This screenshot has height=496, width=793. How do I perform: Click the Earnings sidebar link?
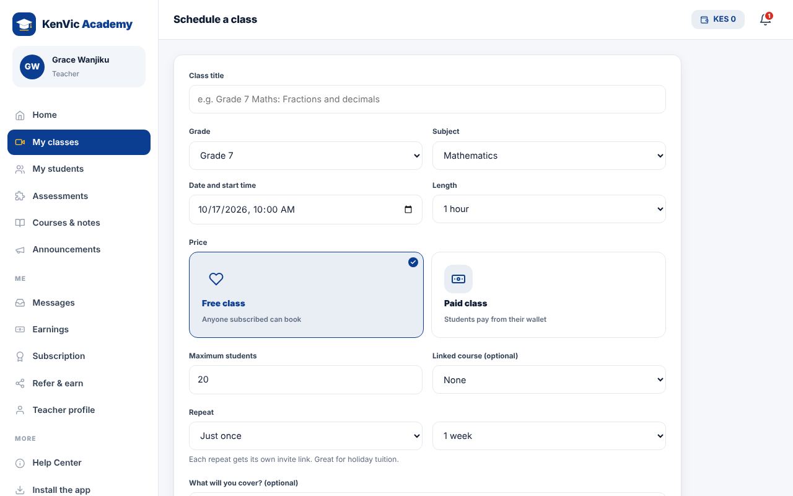click(x=79, y=329)
